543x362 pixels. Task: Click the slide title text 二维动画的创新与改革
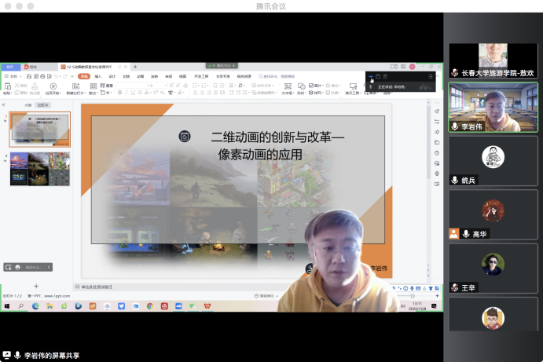(271, 137)
